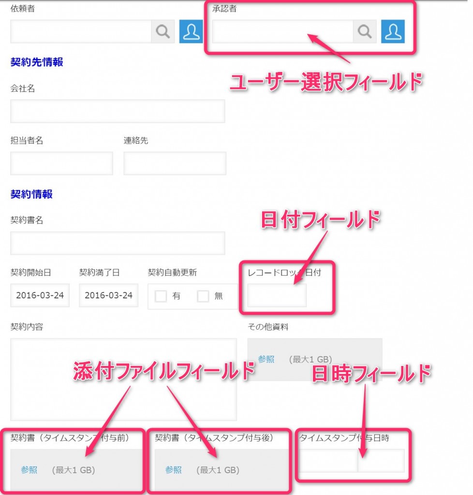Image resolution: width=473 pixels, height=495 pixels.
Task: Check the 無 checkbox for 契約自動更新
Action: coord(203,296)
